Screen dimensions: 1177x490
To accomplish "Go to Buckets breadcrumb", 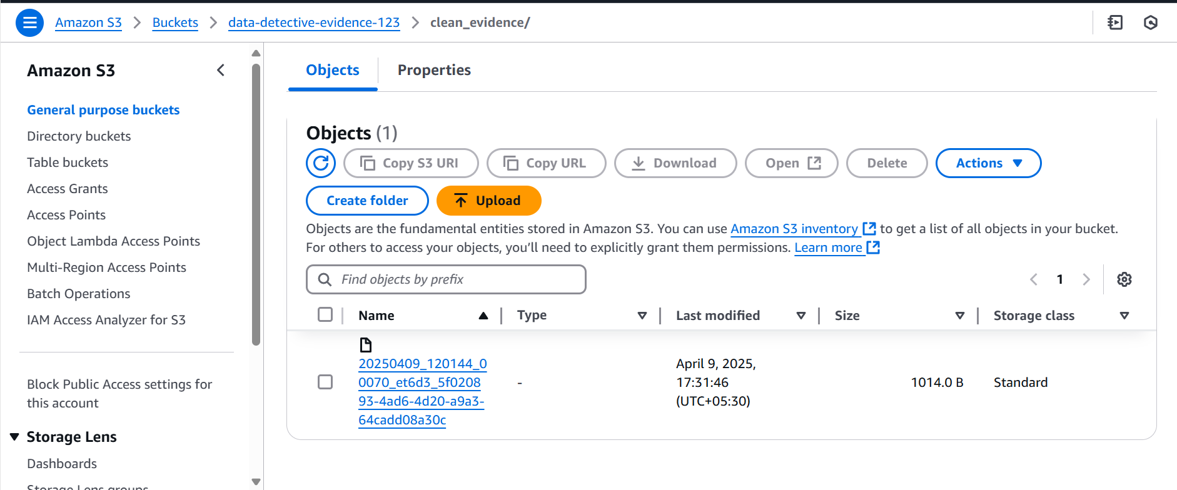I will coord(175,22).
